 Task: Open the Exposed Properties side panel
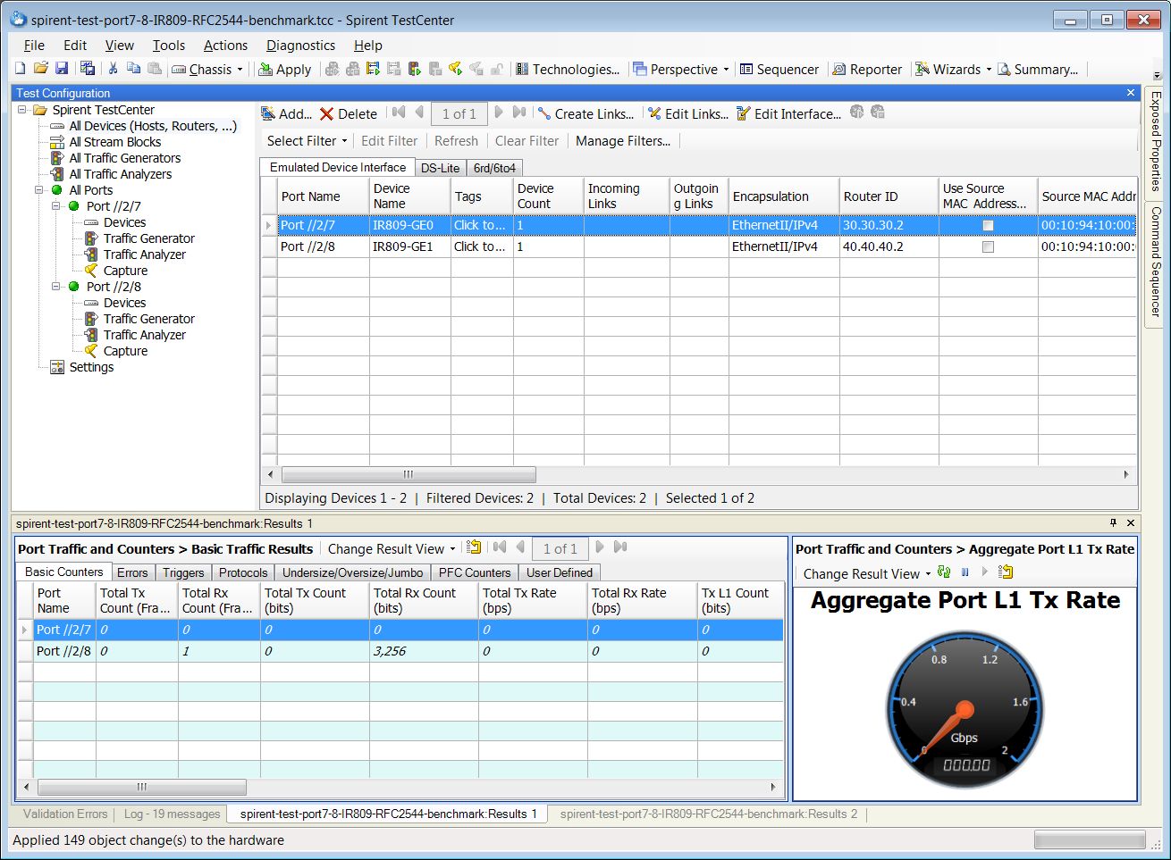point(1155,142)
